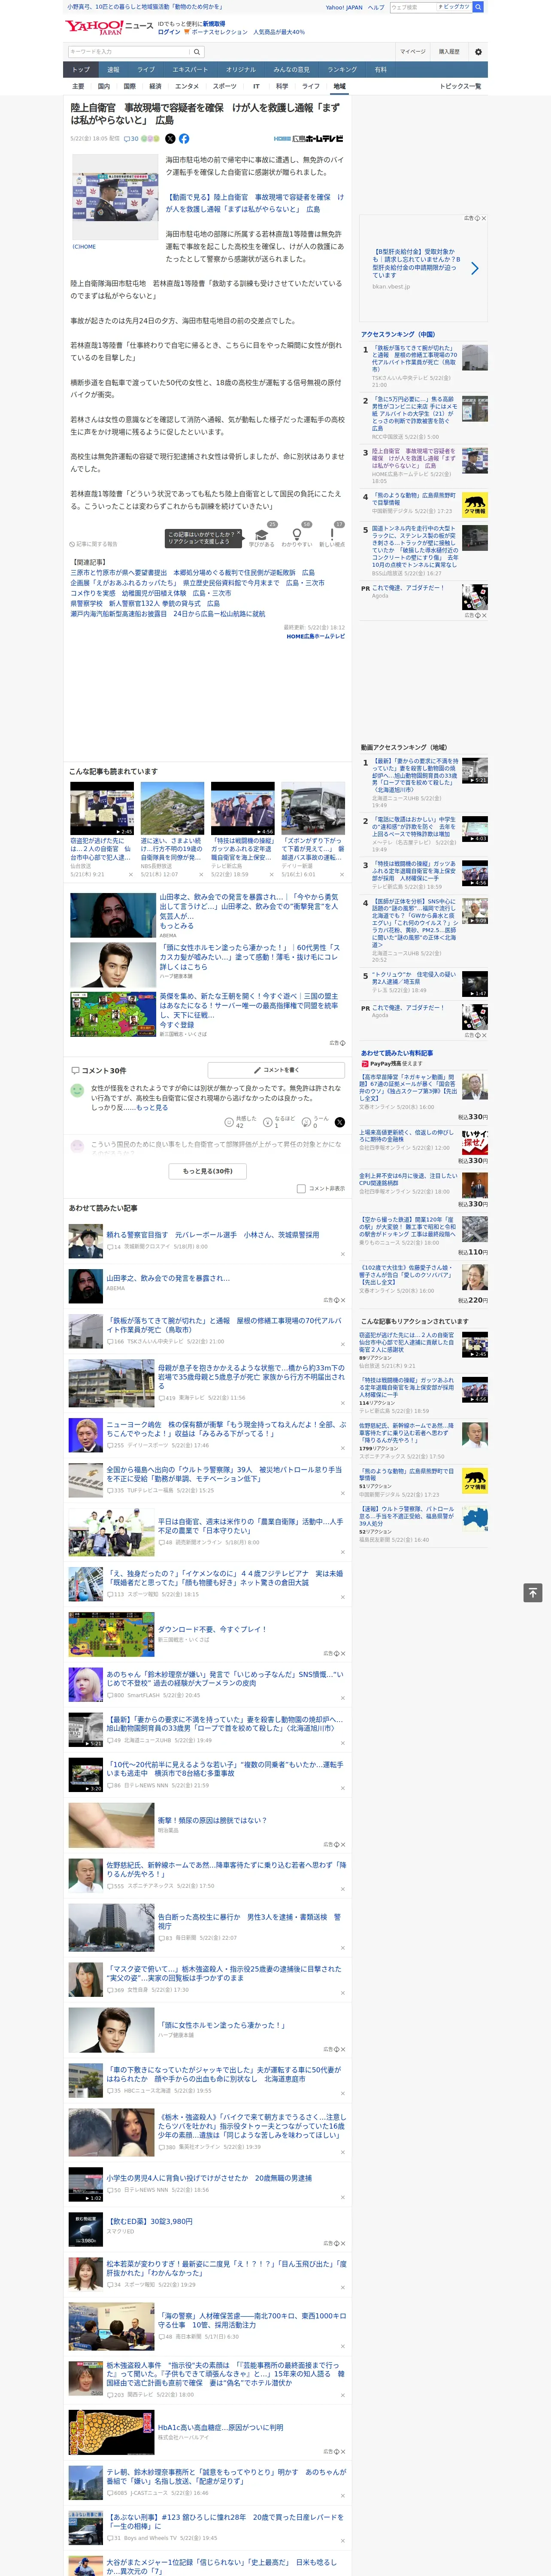Open the ヘルプ link in the header

point(376,7)
